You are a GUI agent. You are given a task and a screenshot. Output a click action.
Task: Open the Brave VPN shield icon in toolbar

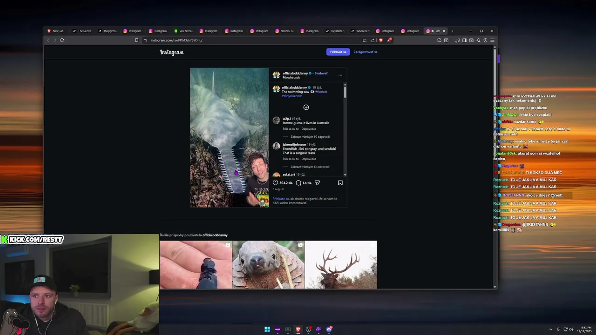(485, 40)
